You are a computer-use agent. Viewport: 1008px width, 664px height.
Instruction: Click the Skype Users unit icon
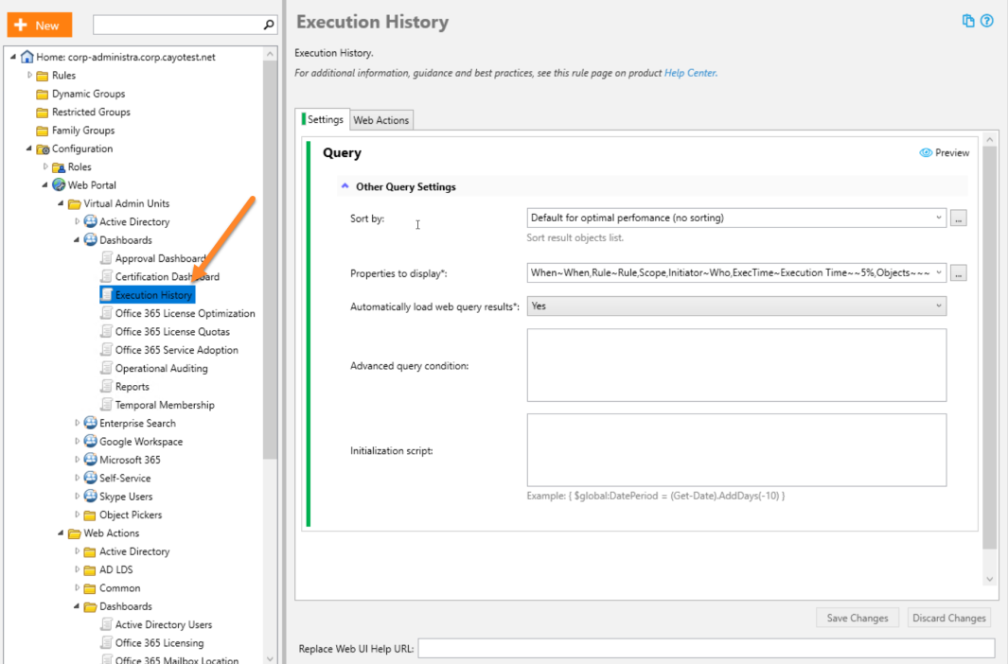pos(90,497)
